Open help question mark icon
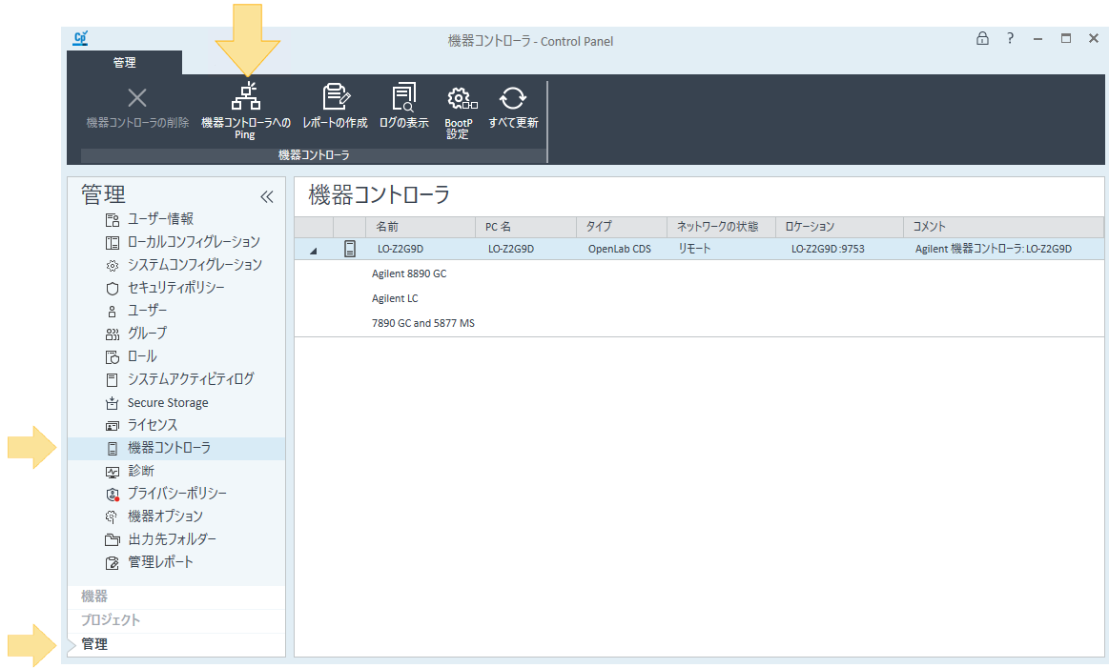The width and height of the screenshot is (1109, 668). click(x=1010, y=39)
